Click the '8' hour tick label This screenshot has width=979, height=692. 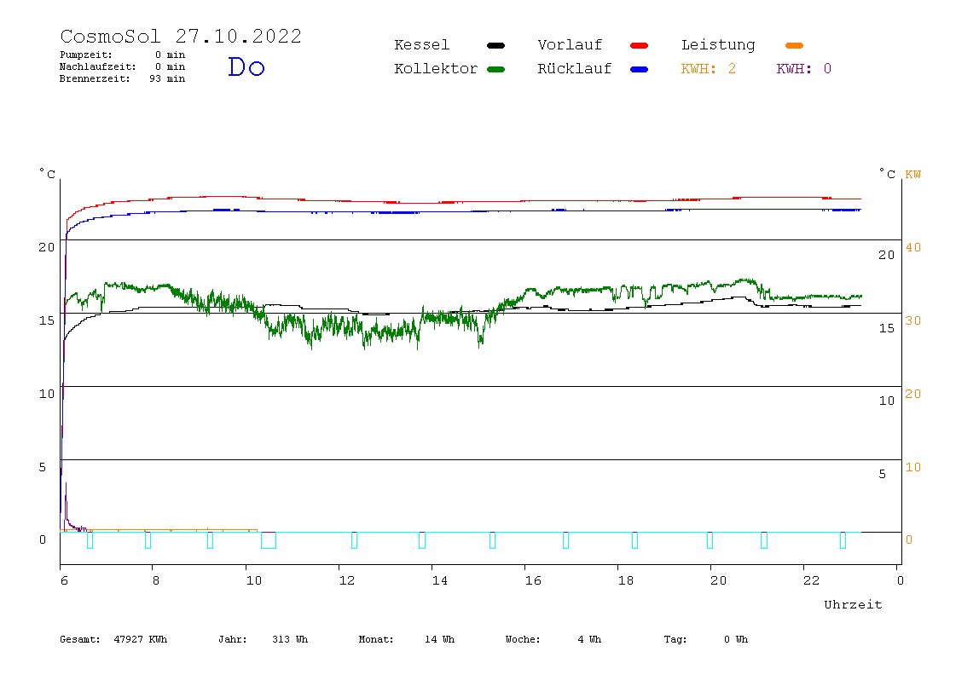[x=156, y=580]
